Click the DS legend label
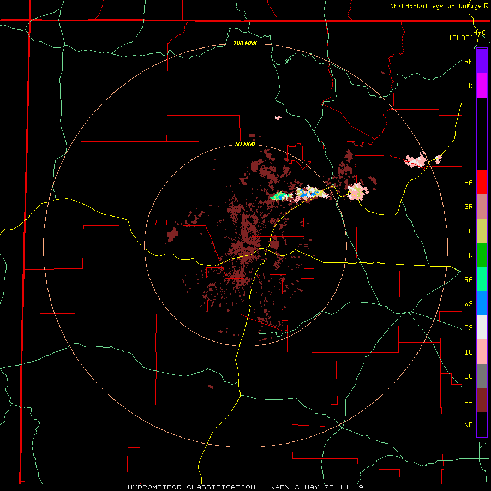 click(468, 328)
